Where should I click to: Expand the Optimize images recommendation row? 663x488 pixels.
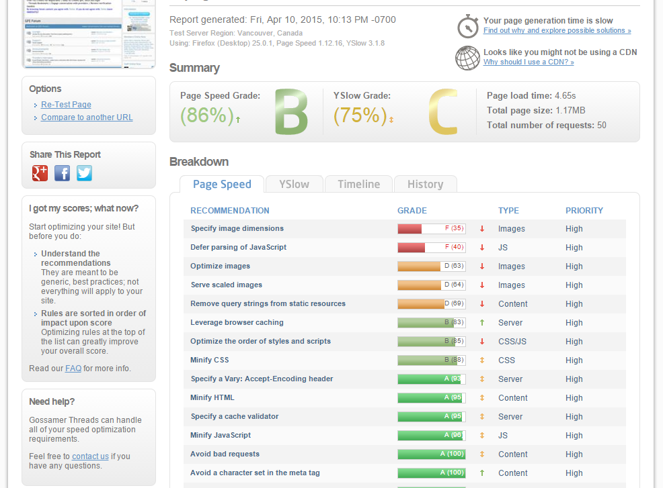(x=220, y=266)
